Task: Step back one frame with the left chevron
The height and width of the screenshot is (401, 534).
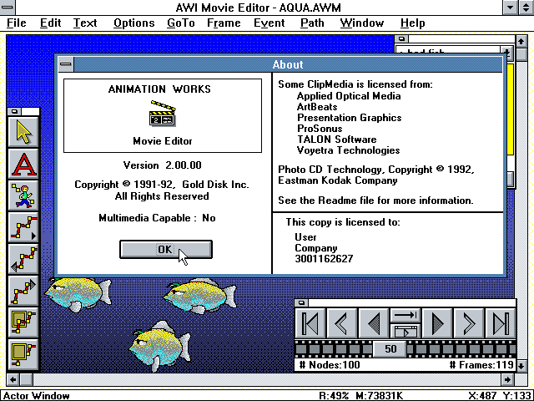Action: coord(342,323)
